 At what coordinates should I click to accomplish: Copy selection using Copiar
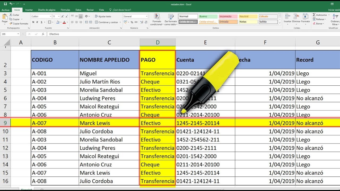click(x=15, y=19)
